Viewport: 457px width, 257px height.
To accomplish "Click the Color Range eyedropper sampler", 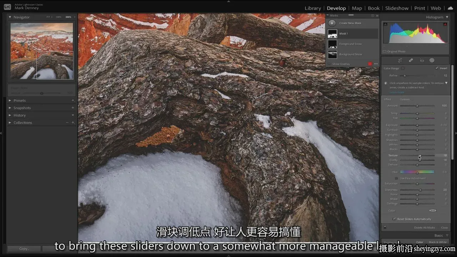I will 403,68.
